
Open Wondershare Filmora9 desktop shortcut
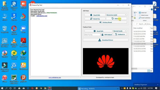click(x=5, y=67)
